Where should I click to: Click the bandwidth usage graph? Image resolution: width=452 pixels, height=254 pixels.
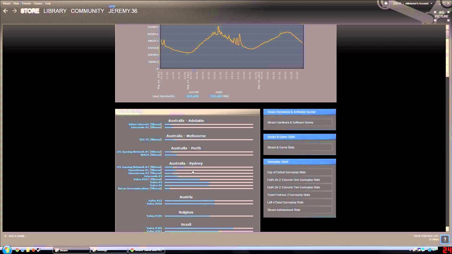point(232,47)
